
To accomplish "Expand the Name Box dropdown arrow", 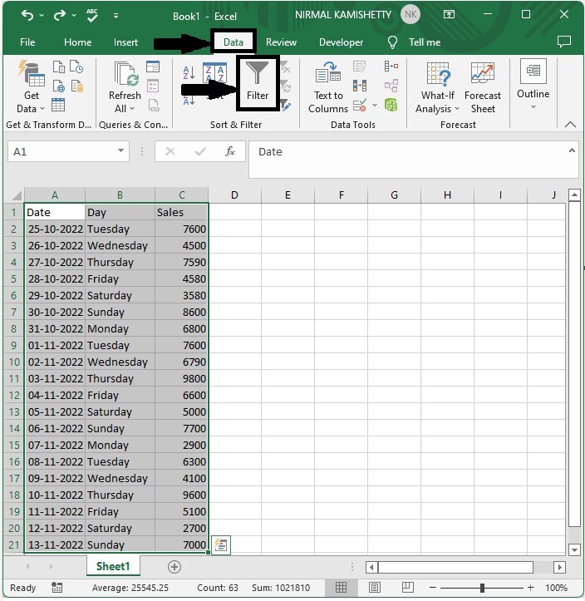I will click(120, 151).
